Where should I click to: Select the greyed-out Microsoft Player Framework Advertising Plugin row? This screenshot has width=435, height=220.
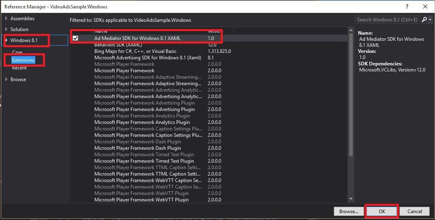[208, 103]
